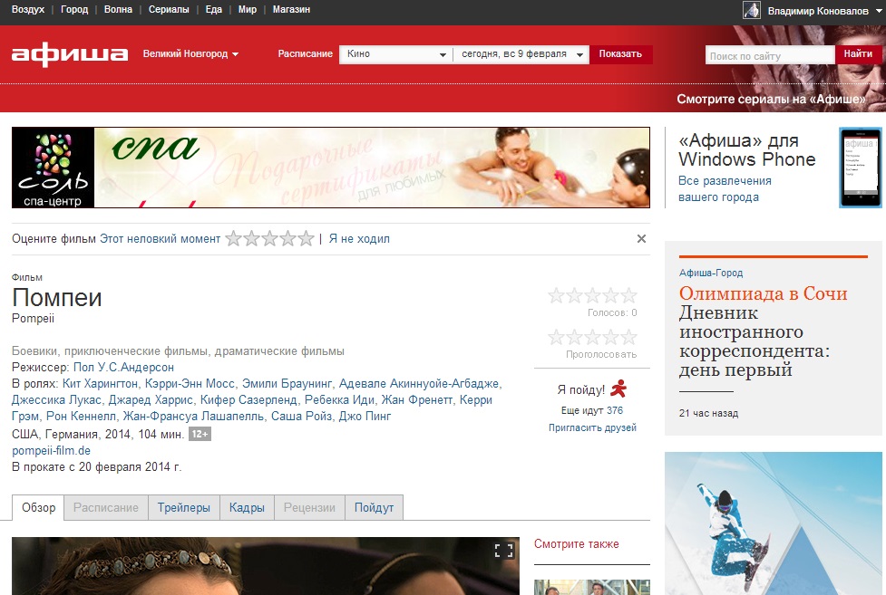Open Мир in the top menu
Viewport: 886px width, 595px height.
(247, 10)
